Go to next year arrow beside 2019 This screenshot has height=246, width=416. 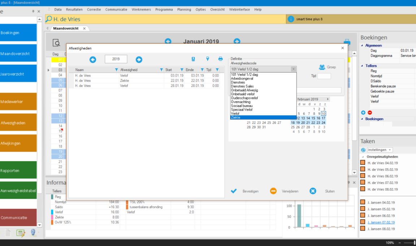tap(139, 60)
